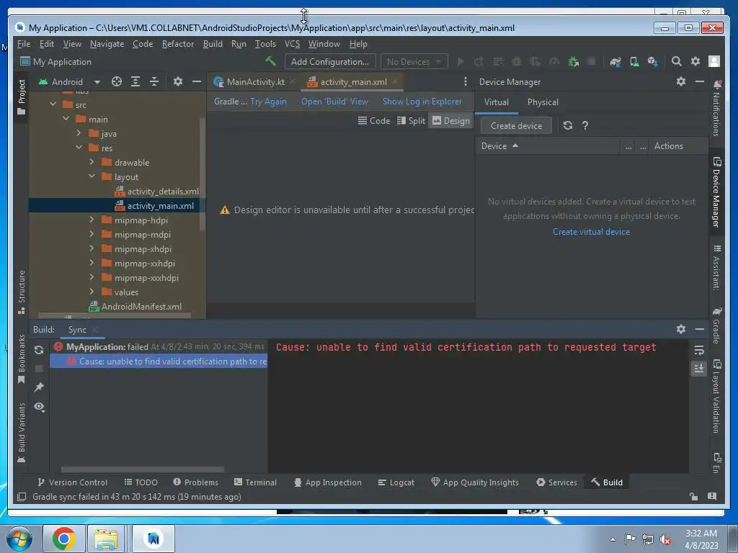
Task: Collapse the res folder
Action: tap(79, 148)
